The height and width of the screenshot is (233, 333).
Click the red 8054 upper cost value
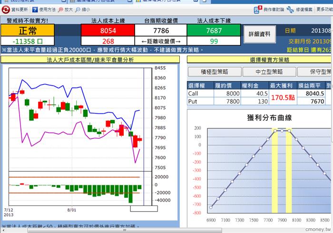tap(108, 30)
